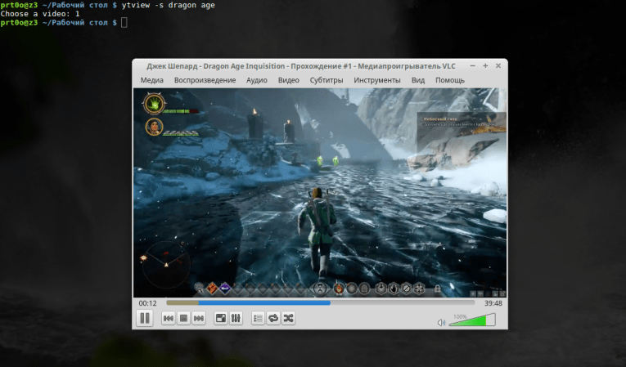This screenshot has width=626, height=367.
Task: Open the Медиа menu
Action: [x=151, y=80]
